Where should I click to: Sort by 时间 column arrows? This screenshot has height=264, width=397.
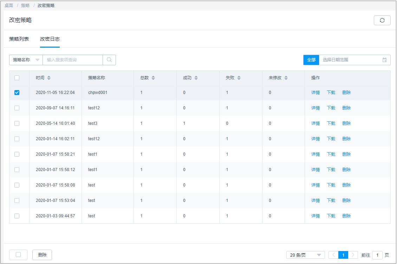pos(49,78)
